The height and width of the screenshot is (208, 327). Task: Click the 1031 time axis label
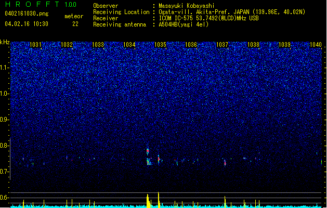(x=35, y=45)
